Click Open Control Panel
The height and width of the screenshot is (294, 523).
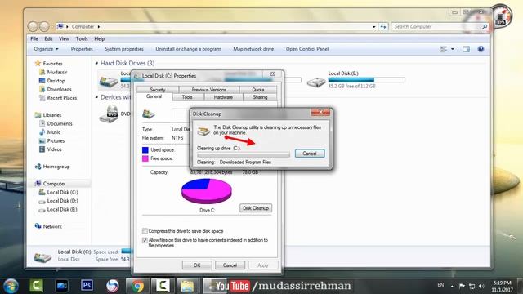(307, 49)
